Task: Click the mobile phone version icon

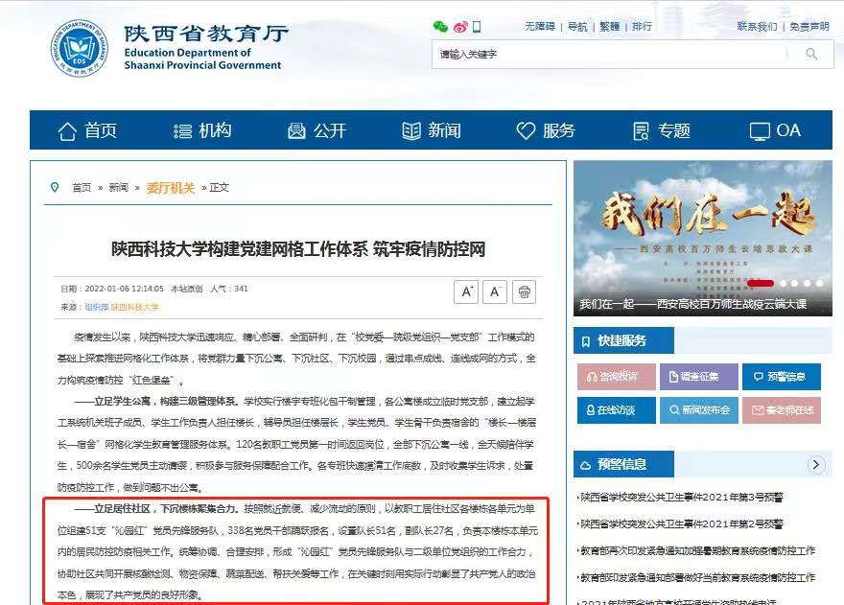Action: pyautogui.click(x=478, y=27)
